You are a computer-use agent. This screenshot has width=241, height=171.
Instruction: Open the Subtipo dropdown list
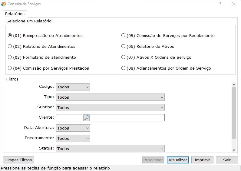(x=110, y=107)
